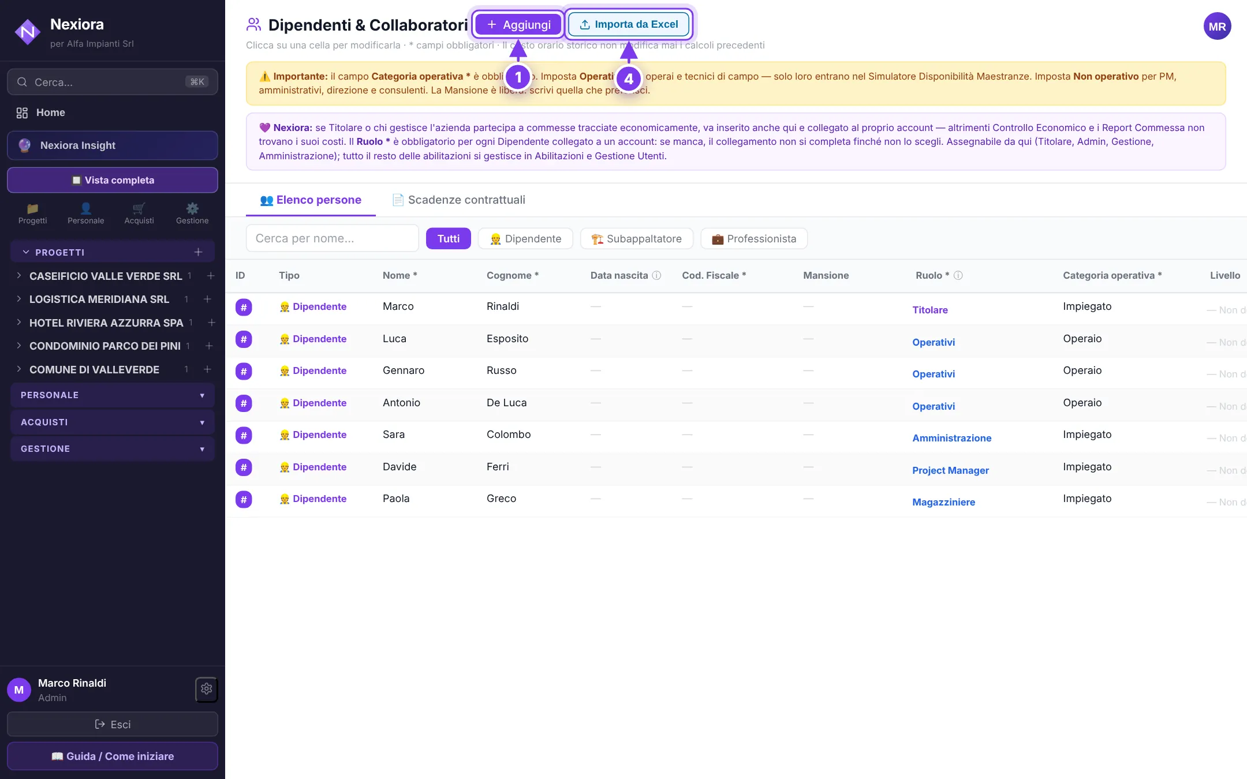The width and height of the screenshot is (1247, 779).
Task: Open the Progetti icon shortcut
Action: coord(32,214)
